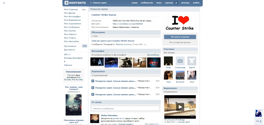Click the +51 applications counter badge
This screenshot has width=264, height=125.
point(84,46)
